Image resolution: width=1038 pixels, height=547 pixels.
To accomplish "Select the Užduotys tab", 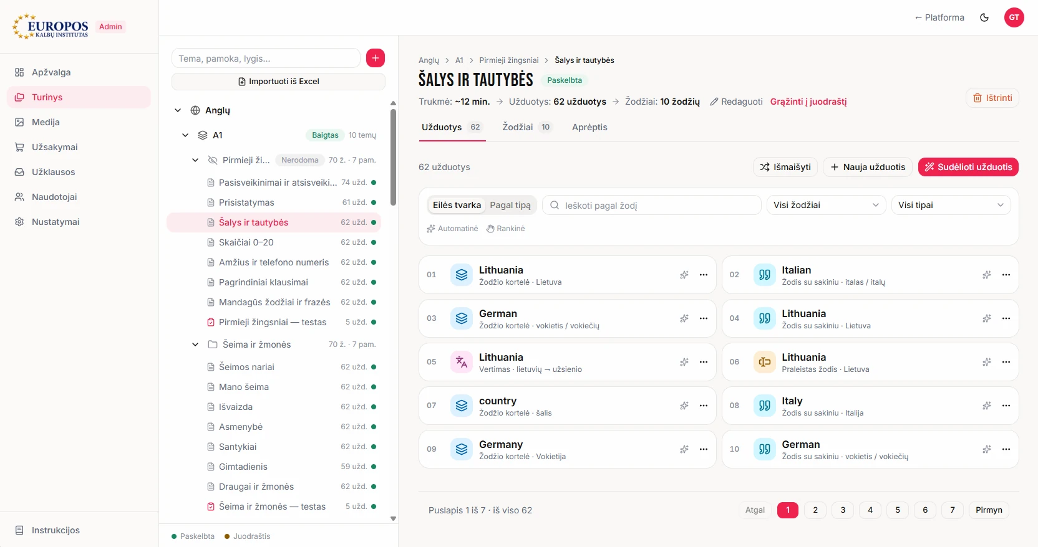I will point(452,127).
